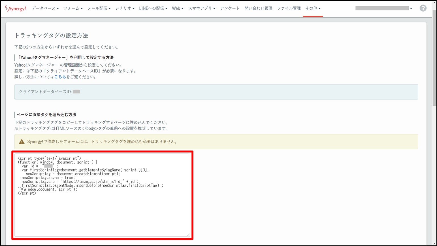Click the Synergy! logo
This screenshot has width=437, height=246.
coord(16,9)
